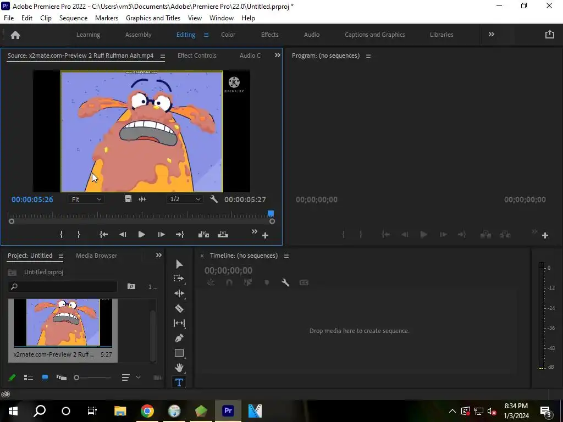This screenshot has height=422, width=563.
Task: Open the Fit zoom level dropdown
Action: (86, 199)
